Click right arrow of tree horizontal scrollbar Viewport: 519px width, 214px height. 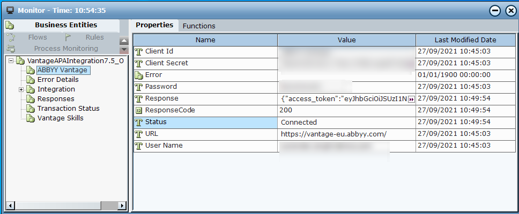pyautogui.click(x=121, y=205)
